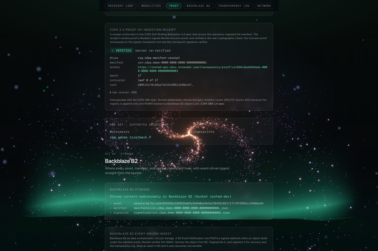Follow the C2PA SBR 2.4 spec link
378x251 pixels.
212,104
